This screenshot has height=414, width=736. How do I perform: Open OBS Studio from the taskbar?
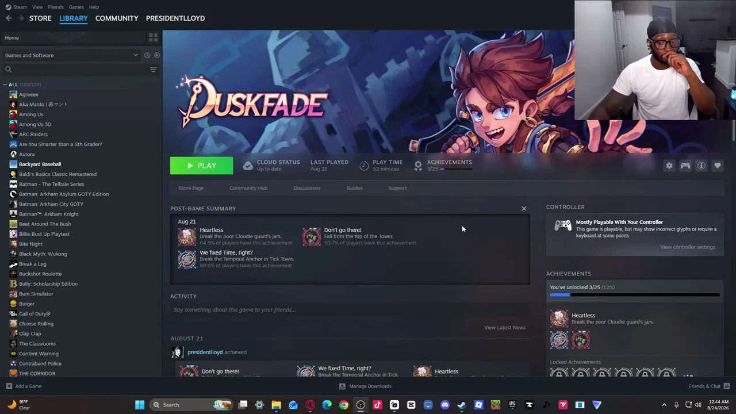pyautogui.click(x=361, y=405)
